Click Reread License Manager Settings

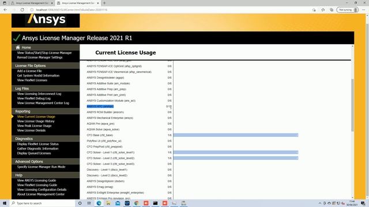click(40, 57)
